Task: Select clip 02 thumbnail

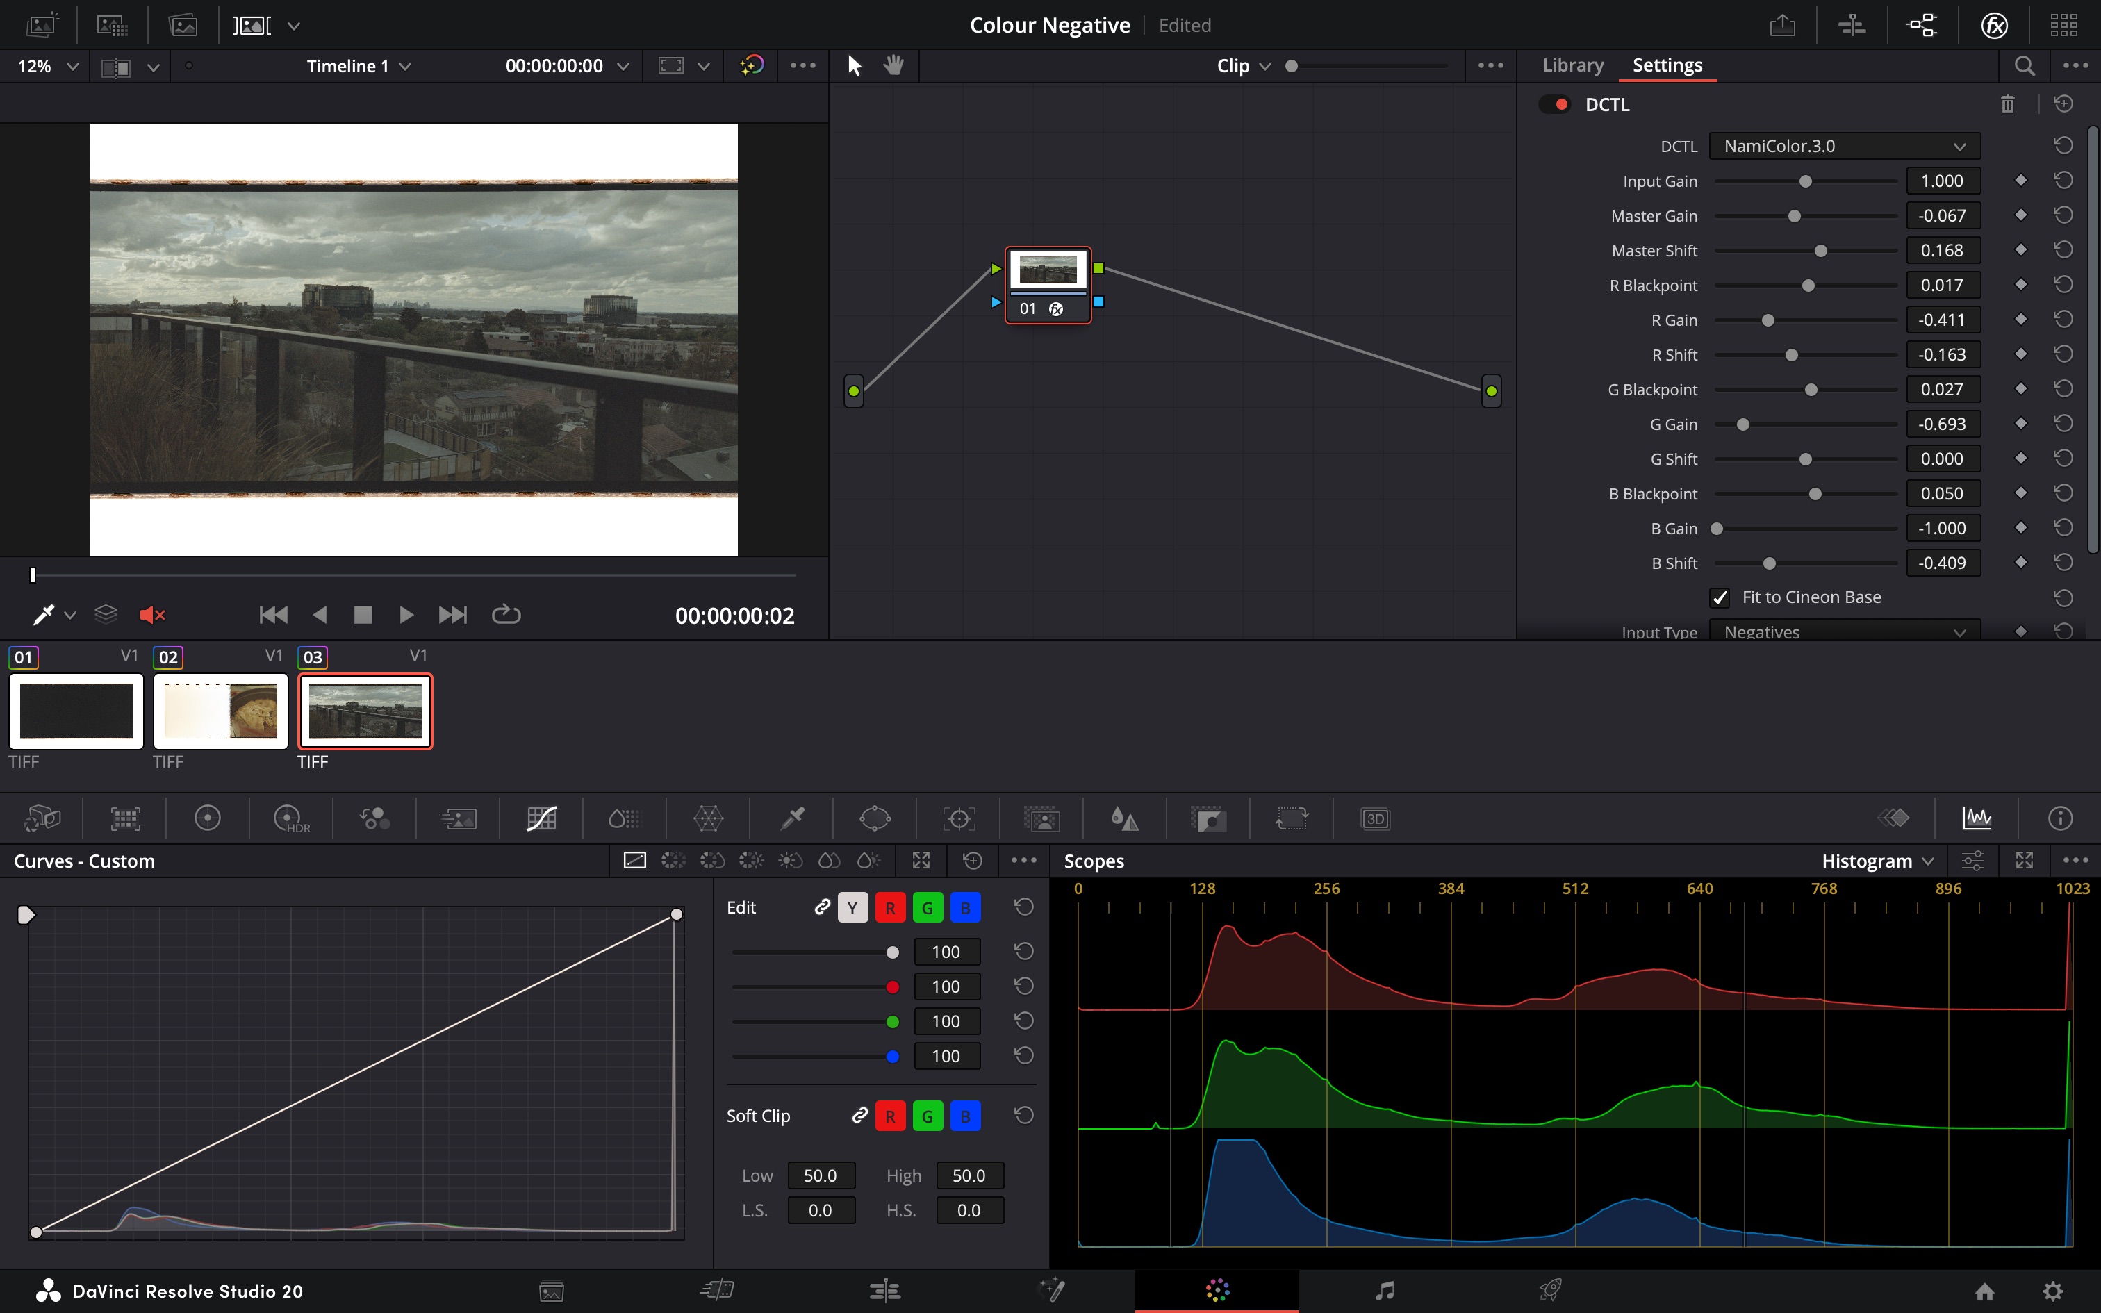Action: click(x=220, y=710)
